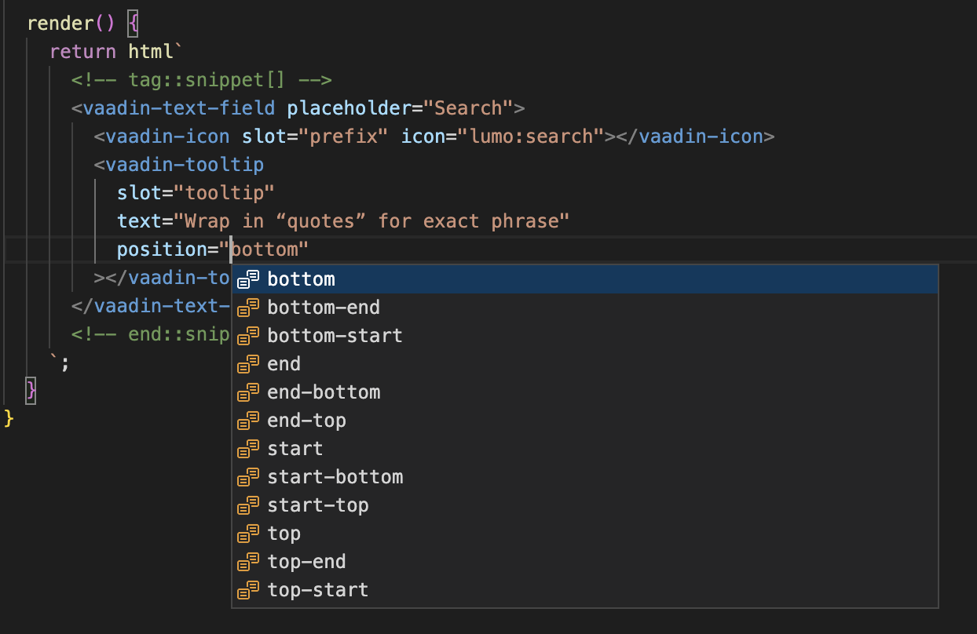
Task: Choose "start-bottom" from the suggestion list
Action: click(335, 476)
